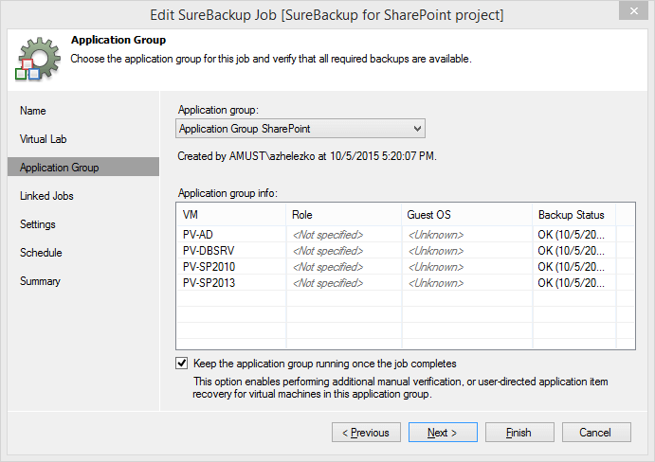Open the Application group dropdown
Viewport: 655px width, 462px height.
[300, 129]
